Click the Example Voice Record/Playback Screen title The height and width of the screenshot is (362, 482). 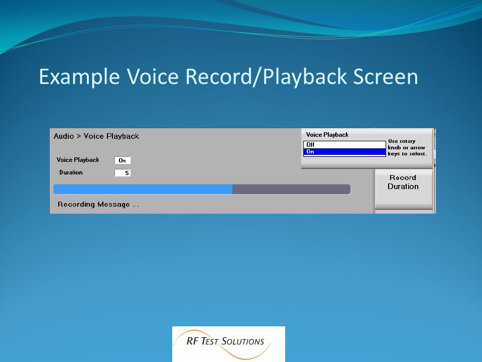228,76
